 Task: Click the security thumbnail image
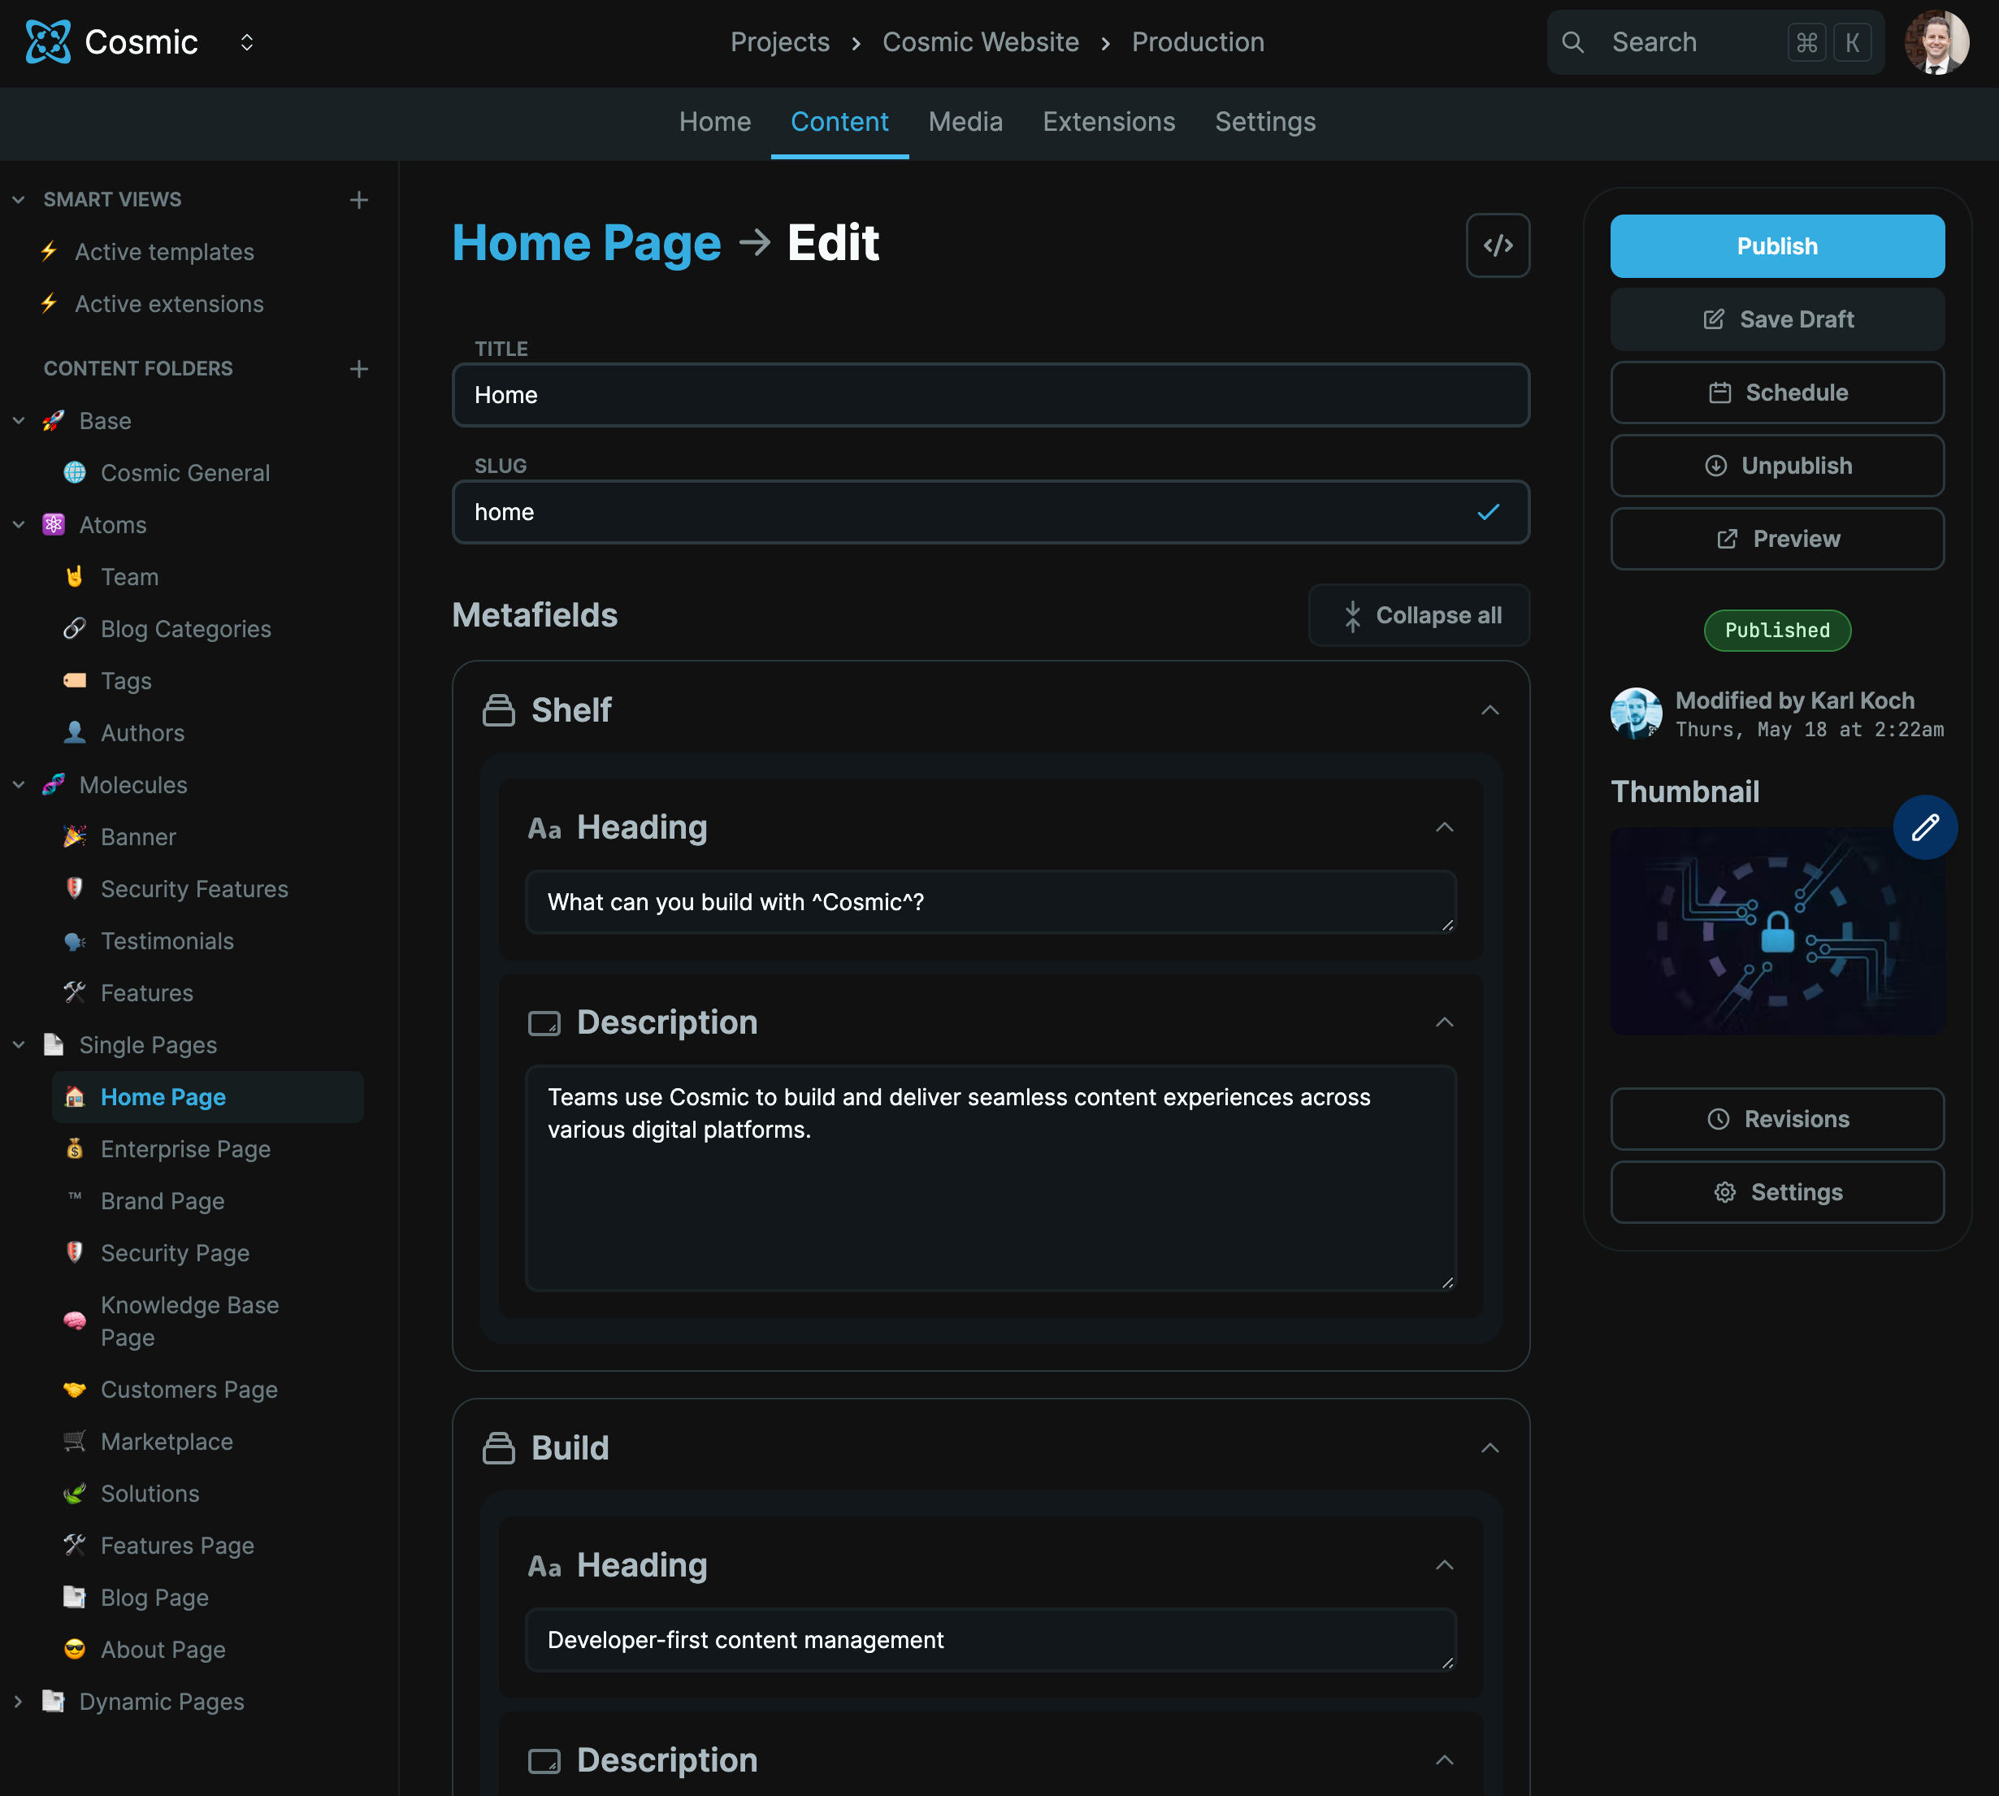pos(1776,931)
